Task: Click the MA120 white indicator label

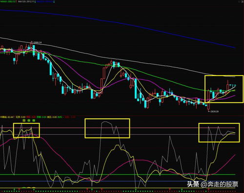Action: [26, 1]
